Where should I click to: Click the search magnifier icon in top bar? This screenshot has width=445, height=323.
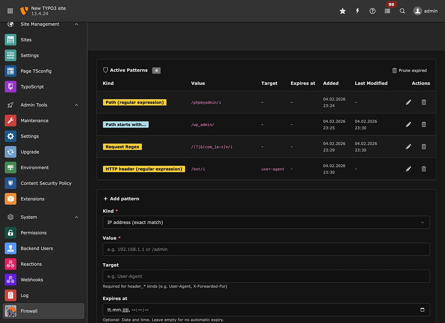(x=402, y=11)
